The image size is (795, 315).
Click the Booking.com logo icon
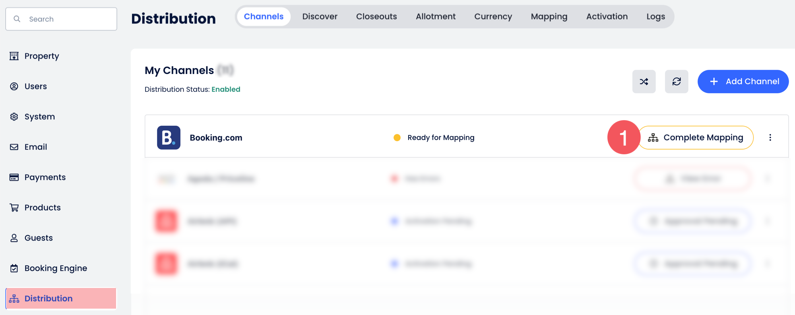(169, 138)
